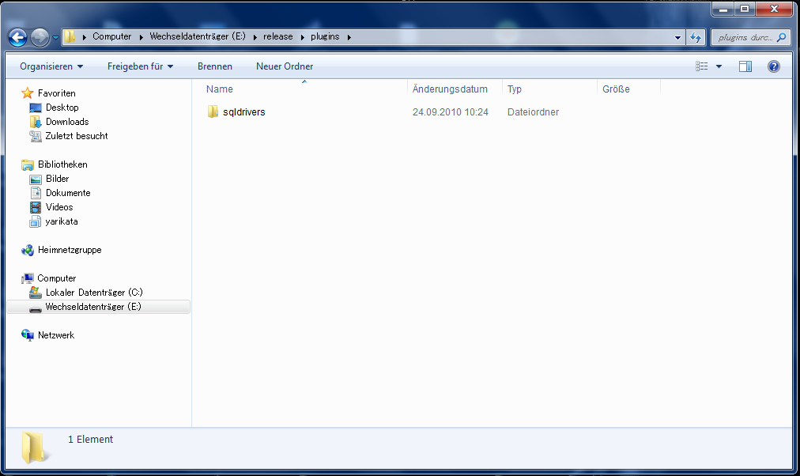Select Desktop in Favoriten
This screenshot has width=800, height=476.
click(x=62, y=108)
